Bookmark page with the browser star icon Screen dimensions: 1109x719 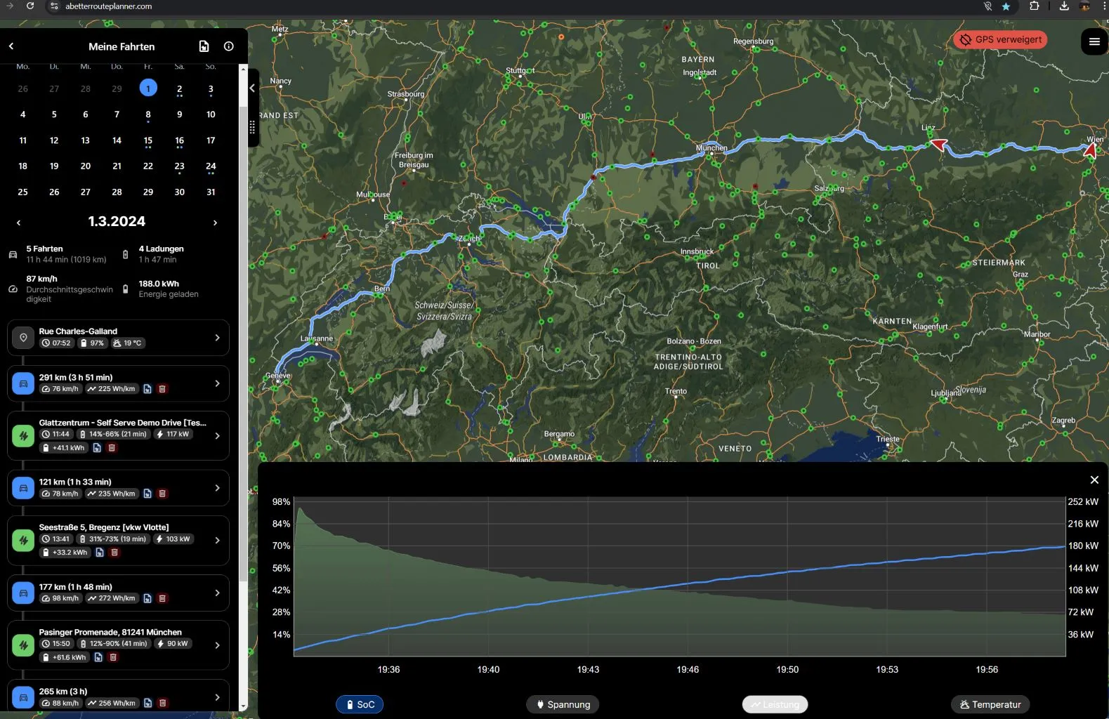pos(1006,6)
